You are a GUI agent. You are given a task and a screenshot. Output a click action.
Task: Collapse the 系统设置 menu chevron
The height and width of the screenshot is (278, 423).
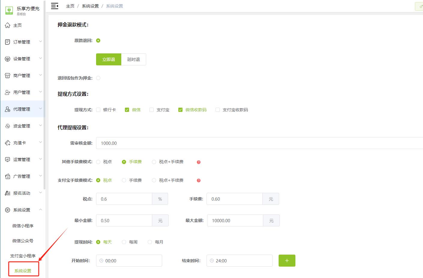[x=41, y=209]
